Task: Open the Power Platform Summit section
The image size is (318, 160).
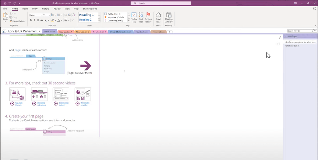Action: pyautogui.click(x=121, y=32)
